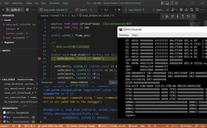Switch to the PROBLEMS panel tab
The image size is (207, 128).
(47, 82)
